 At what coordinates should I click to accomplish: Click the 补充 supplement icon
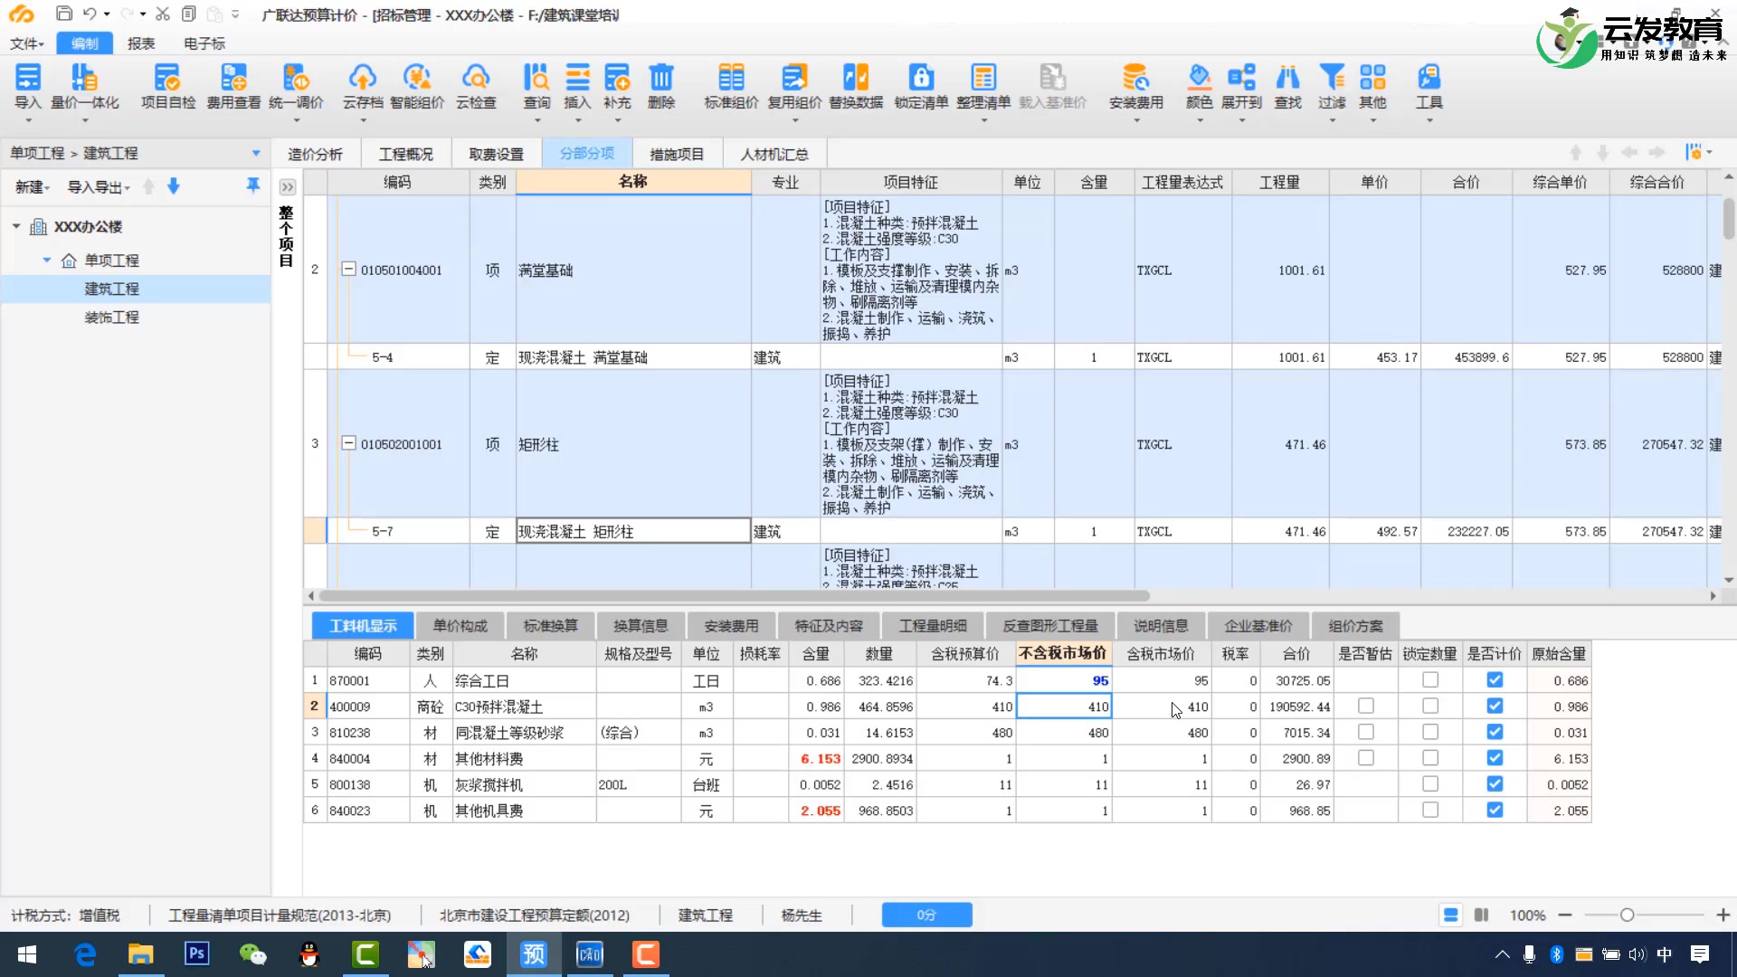[x=617, y=87]
